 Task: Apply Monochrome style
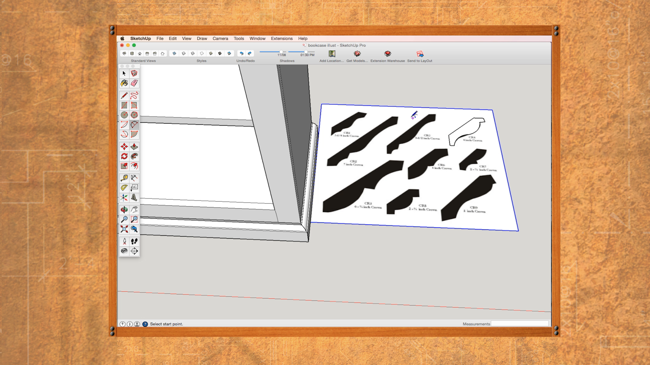(x=229, y=53)
